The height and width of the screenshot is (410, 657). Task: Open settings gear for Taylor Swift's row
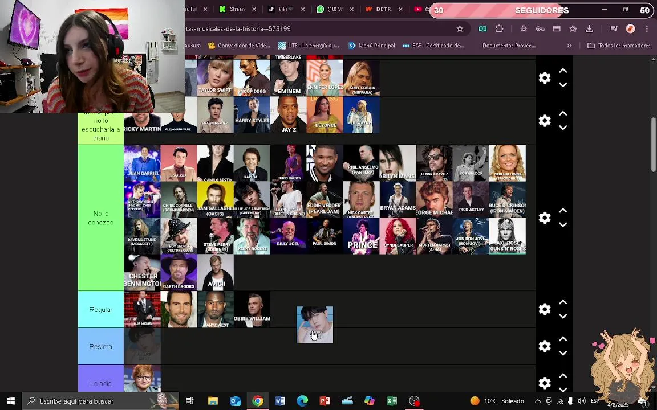coord(544,78)
